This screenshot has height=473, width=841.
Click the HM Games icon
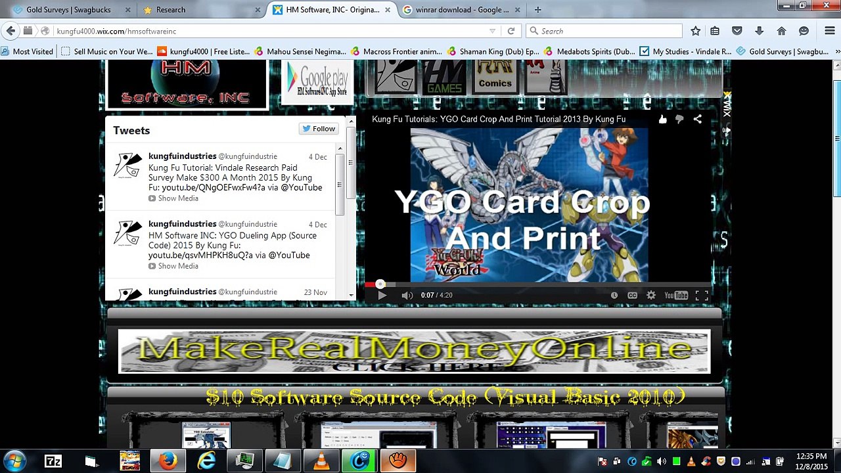(x=444, y=78)
